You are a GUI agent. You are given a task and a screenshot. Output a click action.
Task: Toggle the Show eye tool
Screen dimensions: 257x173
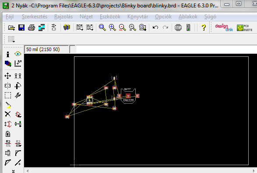tap(18, 54)
